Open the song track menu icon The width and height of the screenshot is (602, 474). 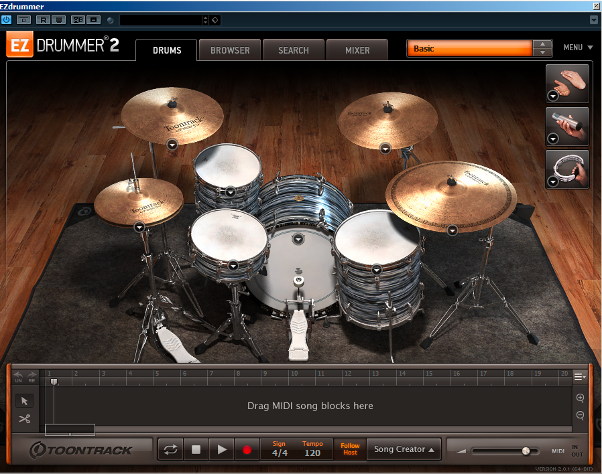pos(579,377)
